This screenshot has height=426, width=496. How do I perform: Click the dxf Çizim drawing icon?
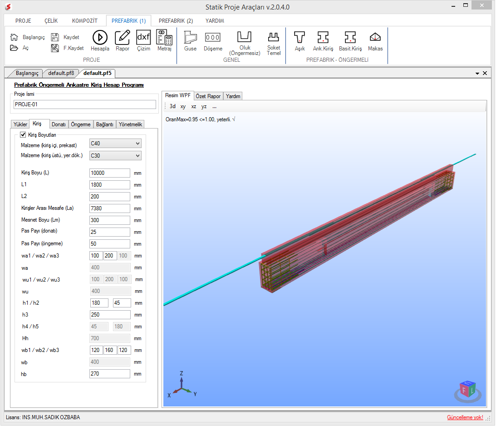143,37
